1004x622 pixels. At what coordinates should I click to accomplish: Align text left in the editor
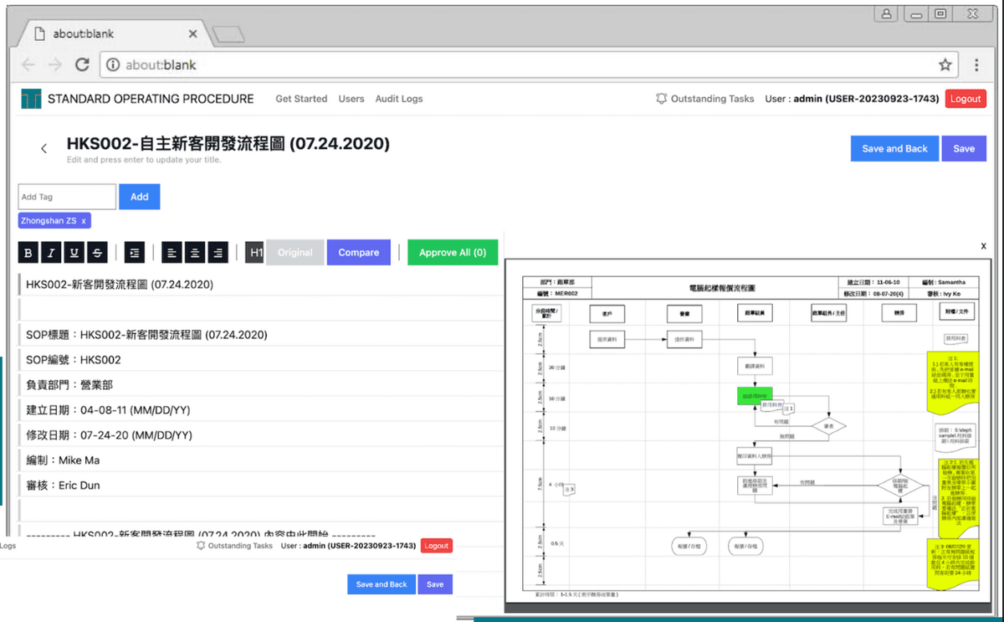[171, 253]
